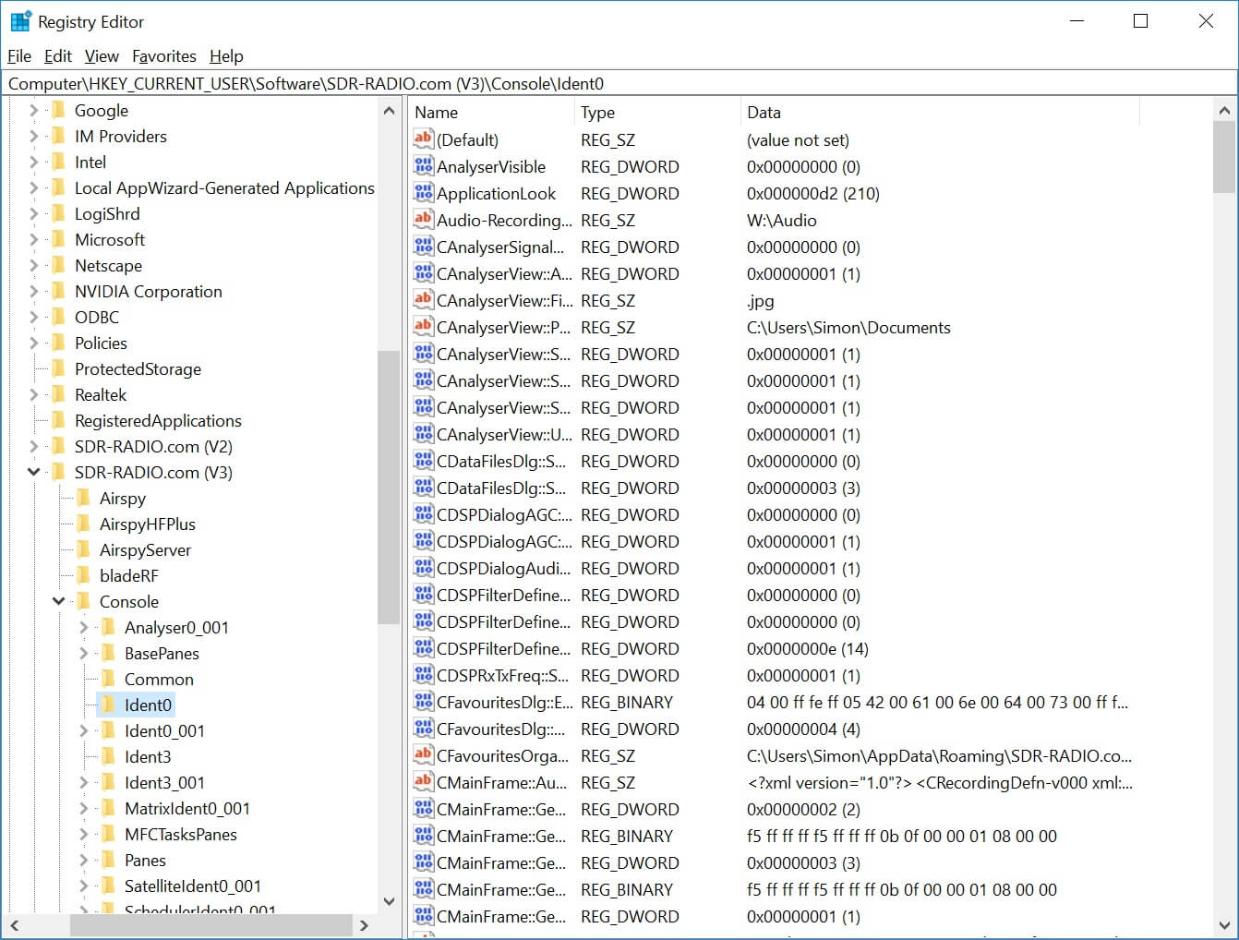Collapse the Console key node
Screen dimensions: 1239x940
coord(59,602)
